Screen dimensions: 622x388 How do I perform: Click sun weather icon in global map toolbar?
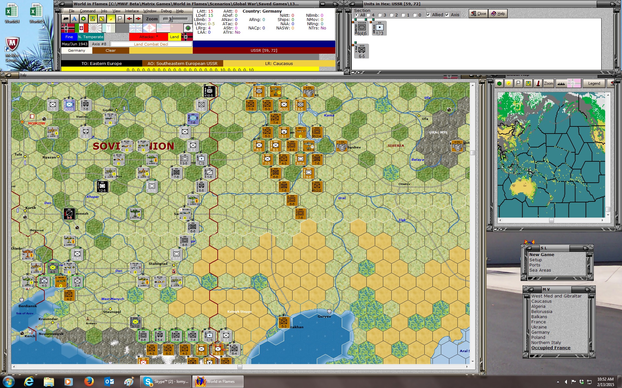coord(509,83)
